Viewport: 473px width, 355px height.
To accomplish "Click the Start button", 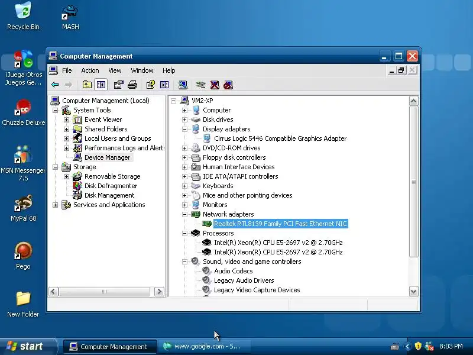I will (x=28, y=347).
